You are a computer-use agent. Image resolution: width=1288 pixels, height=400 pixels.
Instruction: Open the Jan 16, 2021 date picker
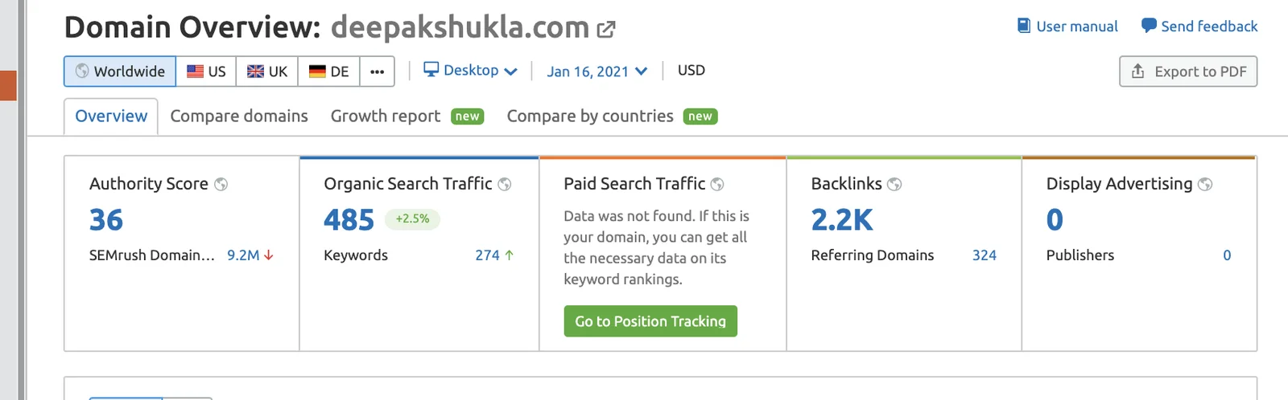click(x=597, y=71)
